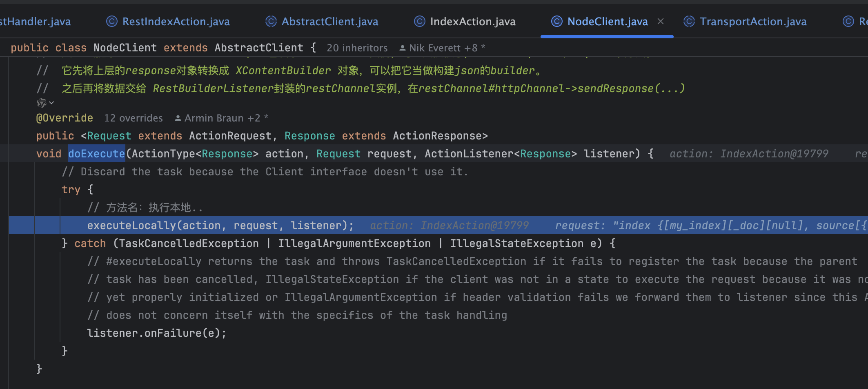Click the @Override annotation
The image size is (868, 389).
pyautogui.click(x=65, y=118)
